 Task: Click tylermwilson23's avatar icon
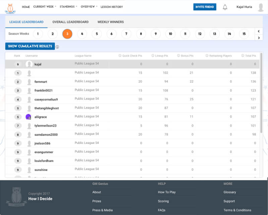[x=29, y=126]
